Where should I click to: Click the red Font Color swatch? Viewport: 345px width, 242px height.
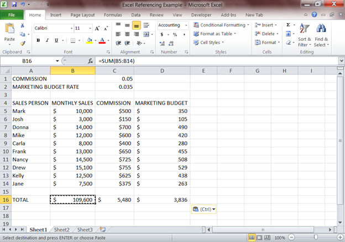pyautogui.click(x=102, y=41)
